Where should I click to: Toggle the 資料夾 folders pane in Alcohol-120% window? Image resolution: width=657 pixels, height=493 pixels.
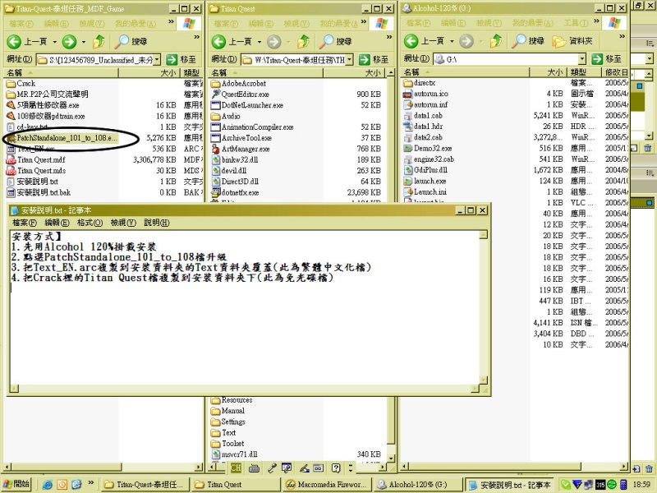[572, 41]
